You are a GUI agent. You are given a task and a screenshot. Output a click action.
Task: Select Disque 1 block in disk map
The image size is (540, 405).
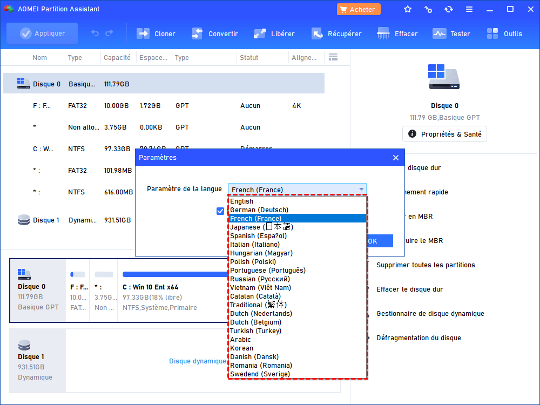38,361
